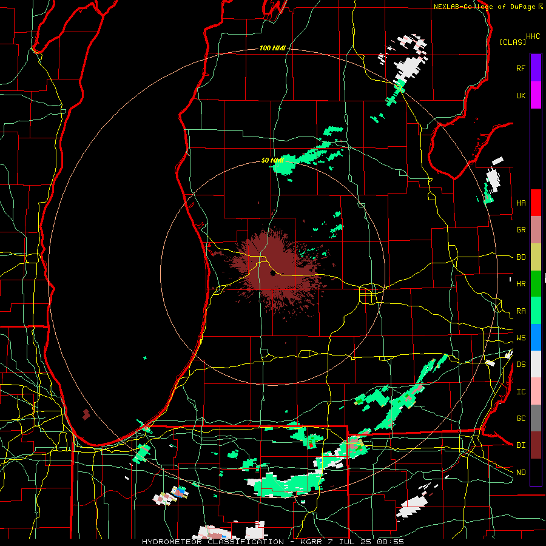546x546 pixels.
Task: Click the HA legend label
Action: pyautogui.click(x=521, y=203)
